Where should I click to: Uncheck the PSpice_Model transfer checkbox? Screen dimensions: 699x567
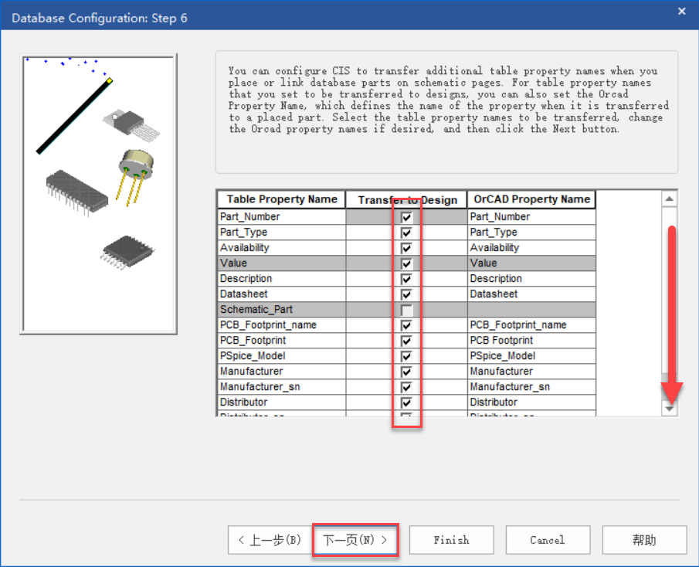coord(406,356)
